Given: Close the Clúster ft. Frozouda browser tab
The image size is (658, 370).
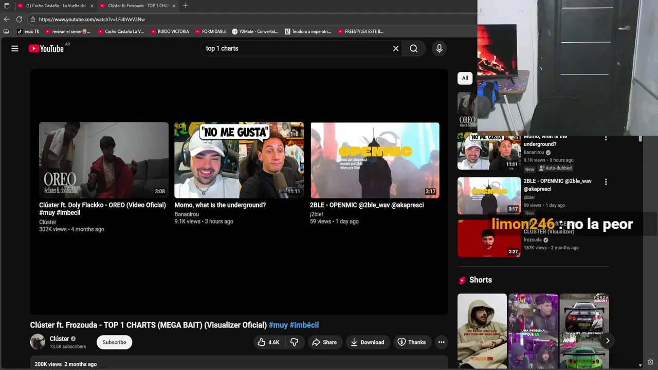Looking at the screenshot, I should click(174, 6).
